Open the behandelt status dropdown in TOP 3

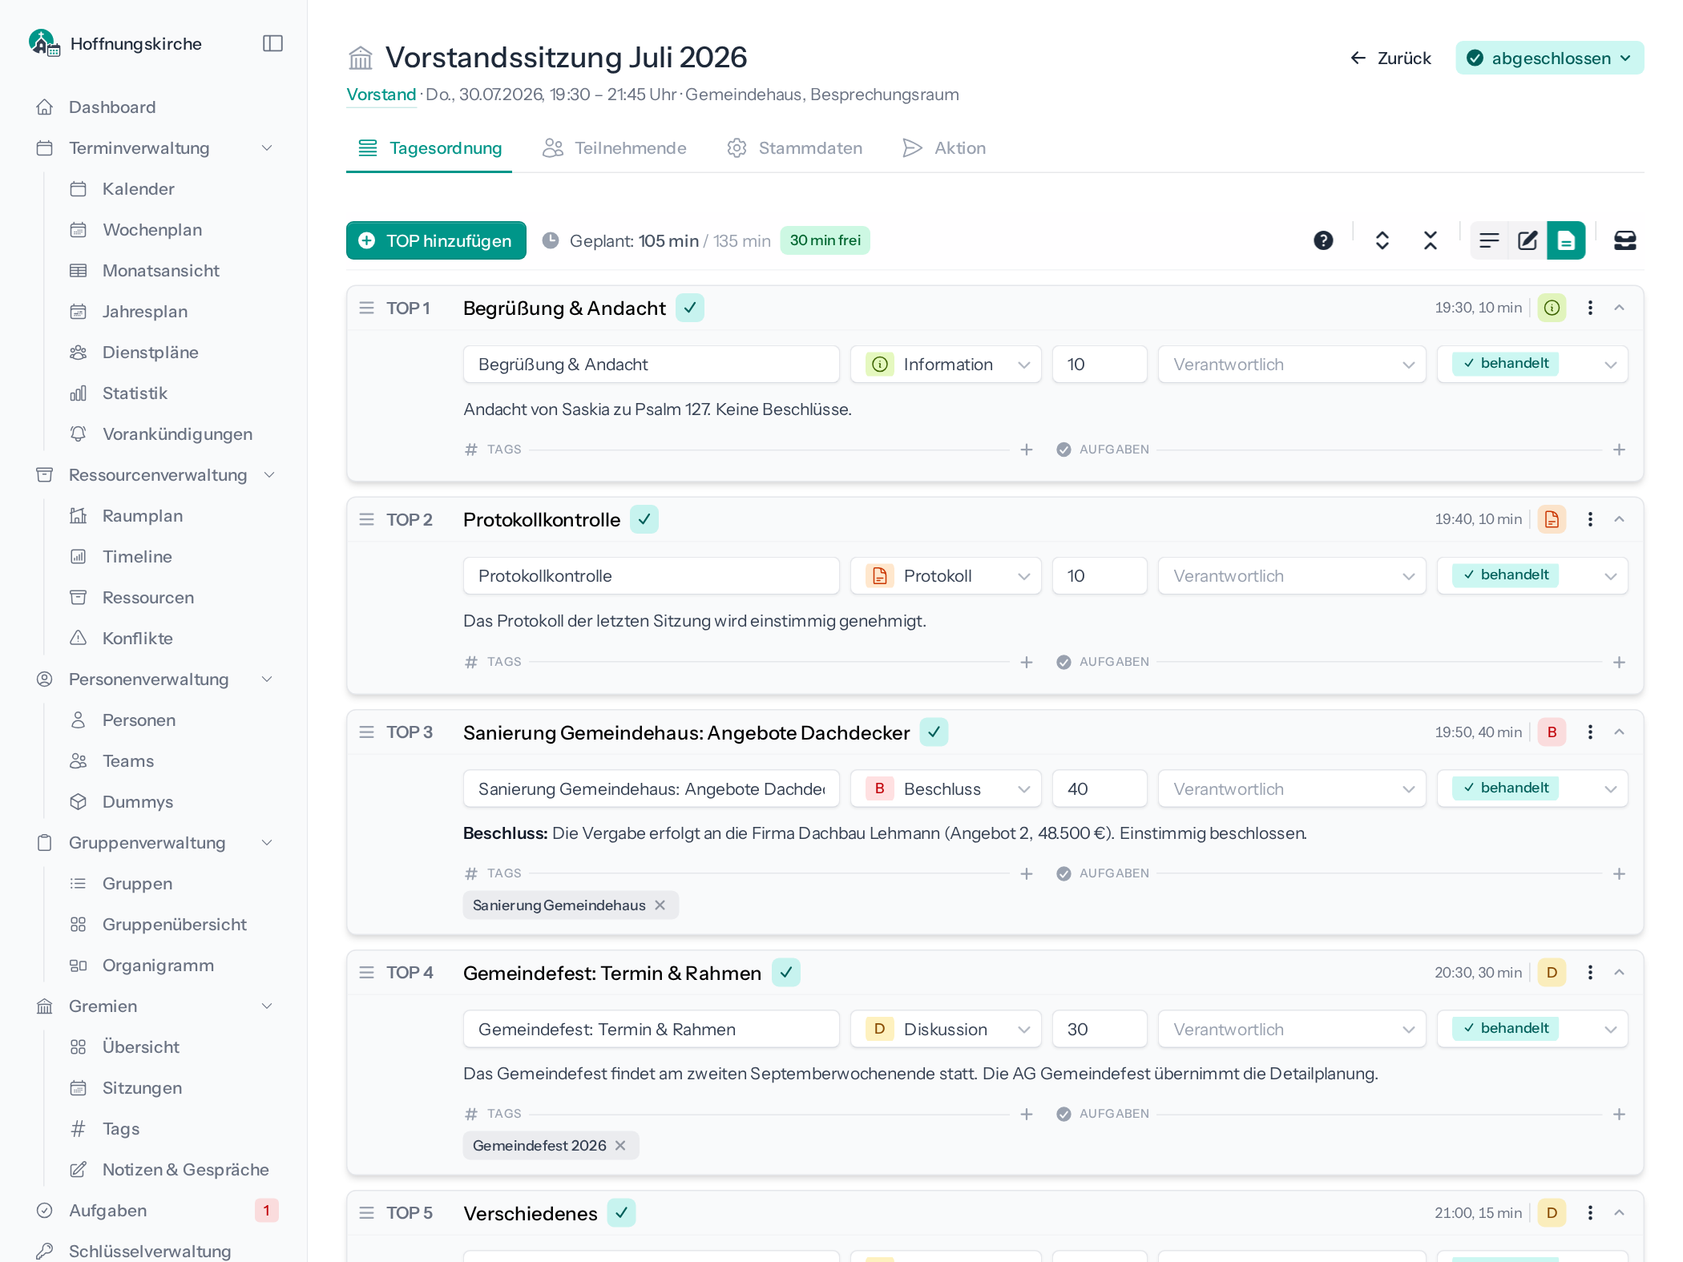[x=1532, y=788]
